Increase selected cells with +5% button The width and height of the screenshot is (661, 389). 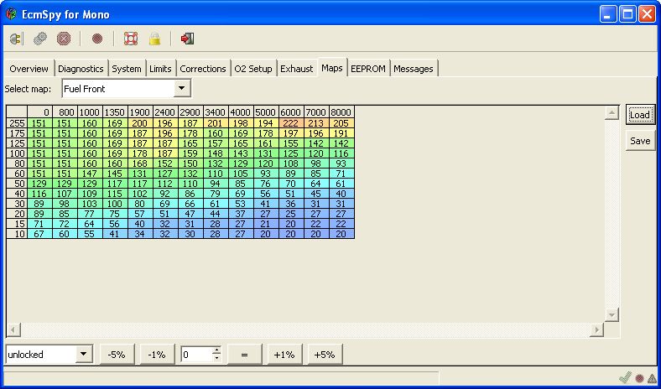[324, 355]
